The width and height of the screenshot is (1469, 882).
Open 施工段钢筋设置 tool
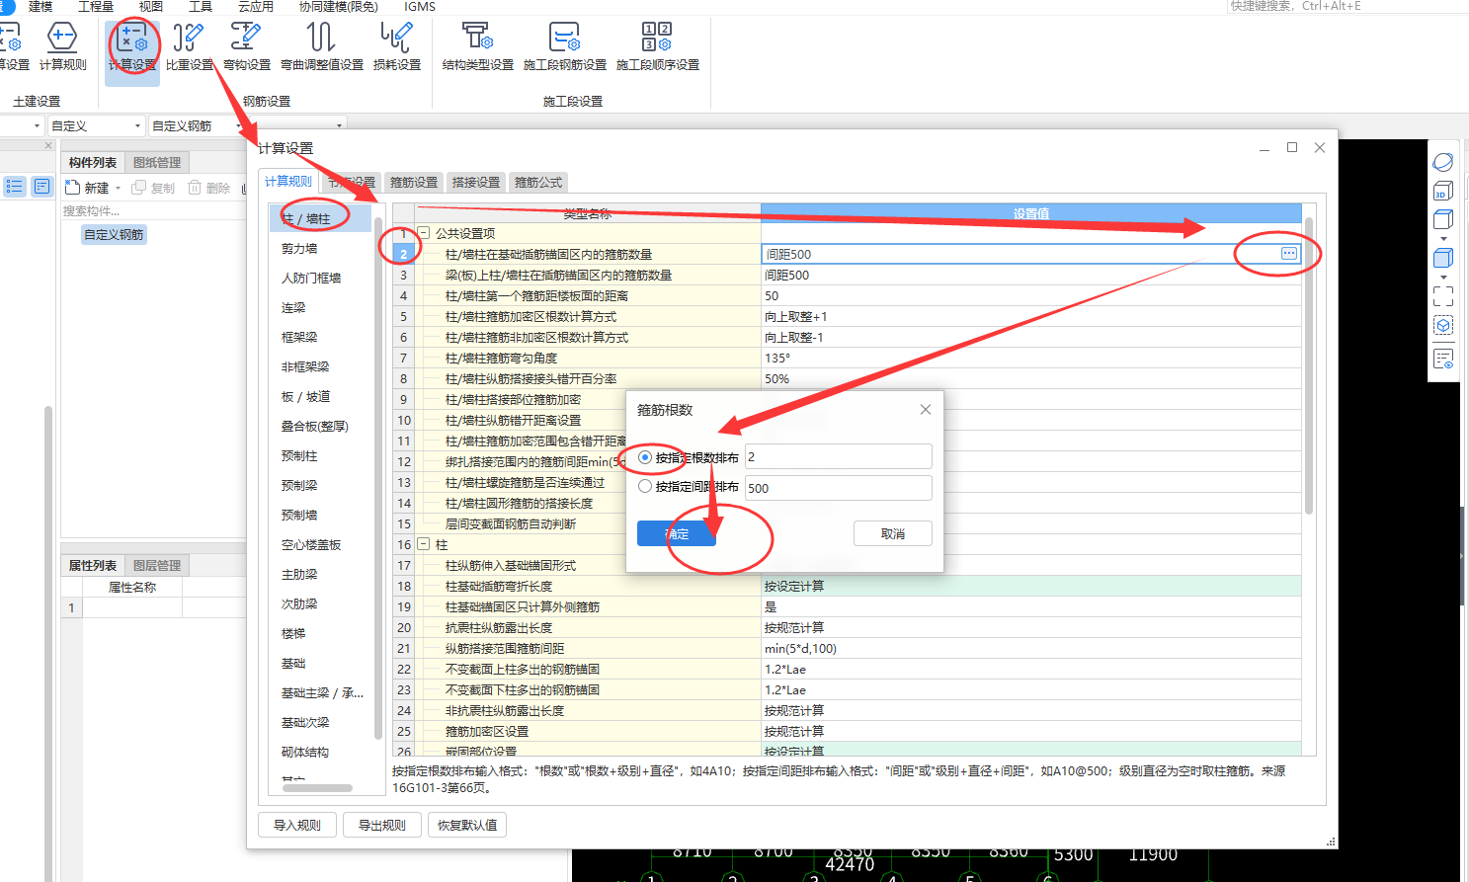[x=565, y=47]
